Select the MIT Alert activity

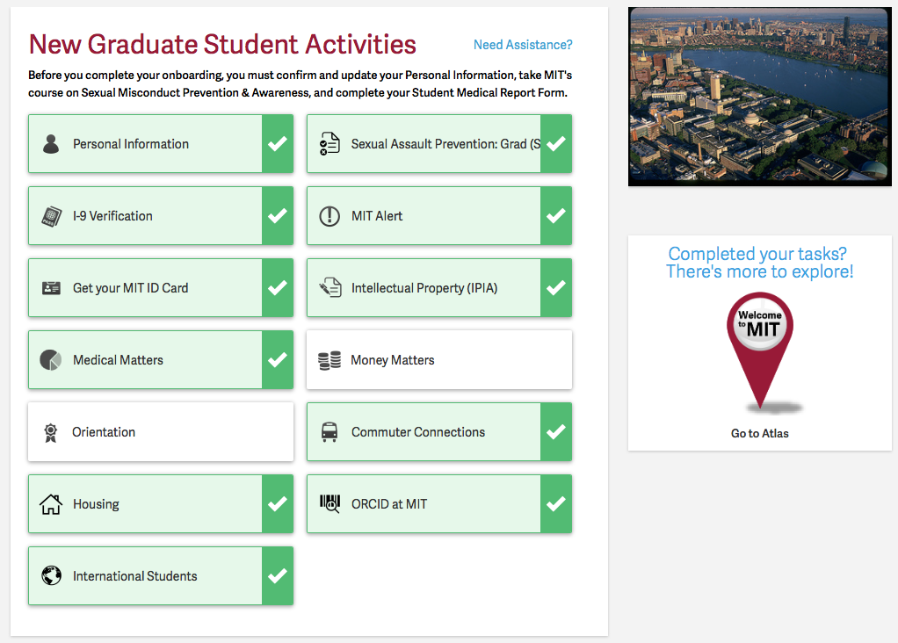pyautogui.click(x=439, y=216)
